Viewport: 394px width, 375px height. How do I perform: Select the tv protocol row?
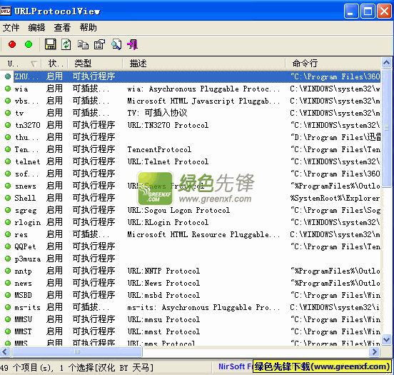[x=190, y=113]
